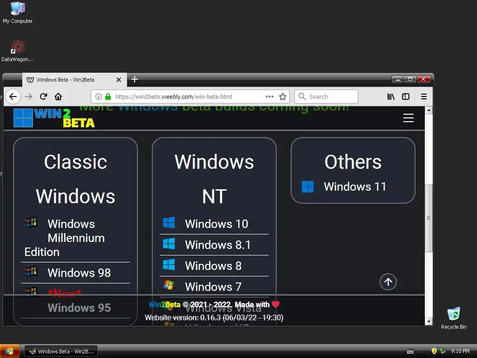Select the My Computer desktop icon

click(x=18, y=13)
